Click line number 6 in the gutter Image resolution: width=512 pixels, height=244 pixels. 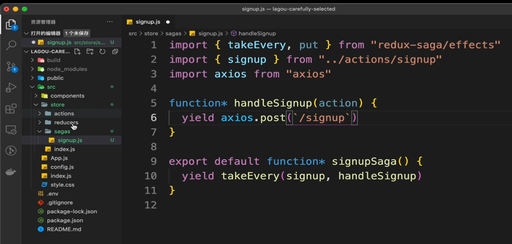tap(154, 117)
